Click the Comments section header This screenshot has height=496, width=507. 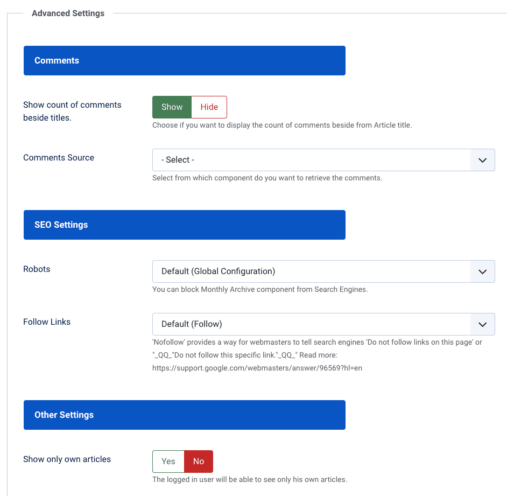tap(184, 60)
